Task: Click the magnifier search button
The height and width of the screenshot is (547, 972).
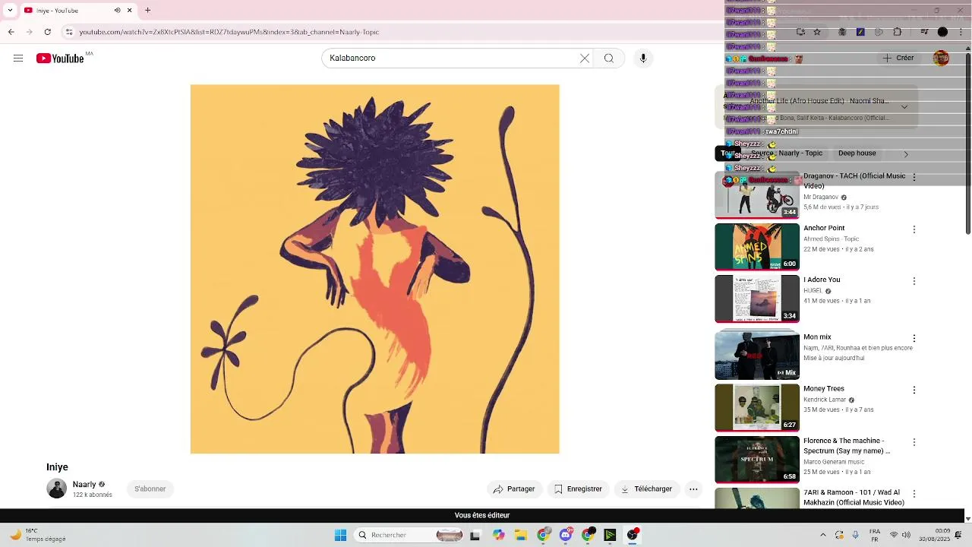Action: [608, 58]
